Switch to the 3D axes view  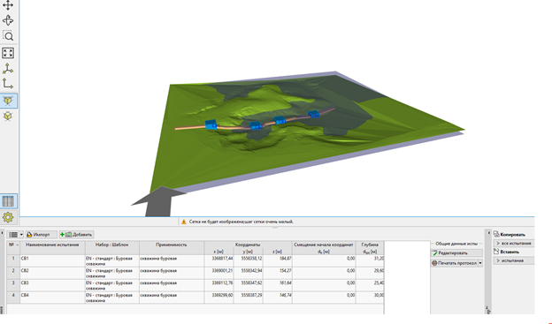[x=8, y=69]
